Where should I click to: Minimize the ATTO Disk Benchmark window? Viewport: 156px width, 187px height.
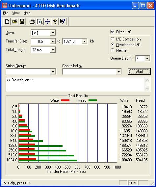tap(135, 6)
